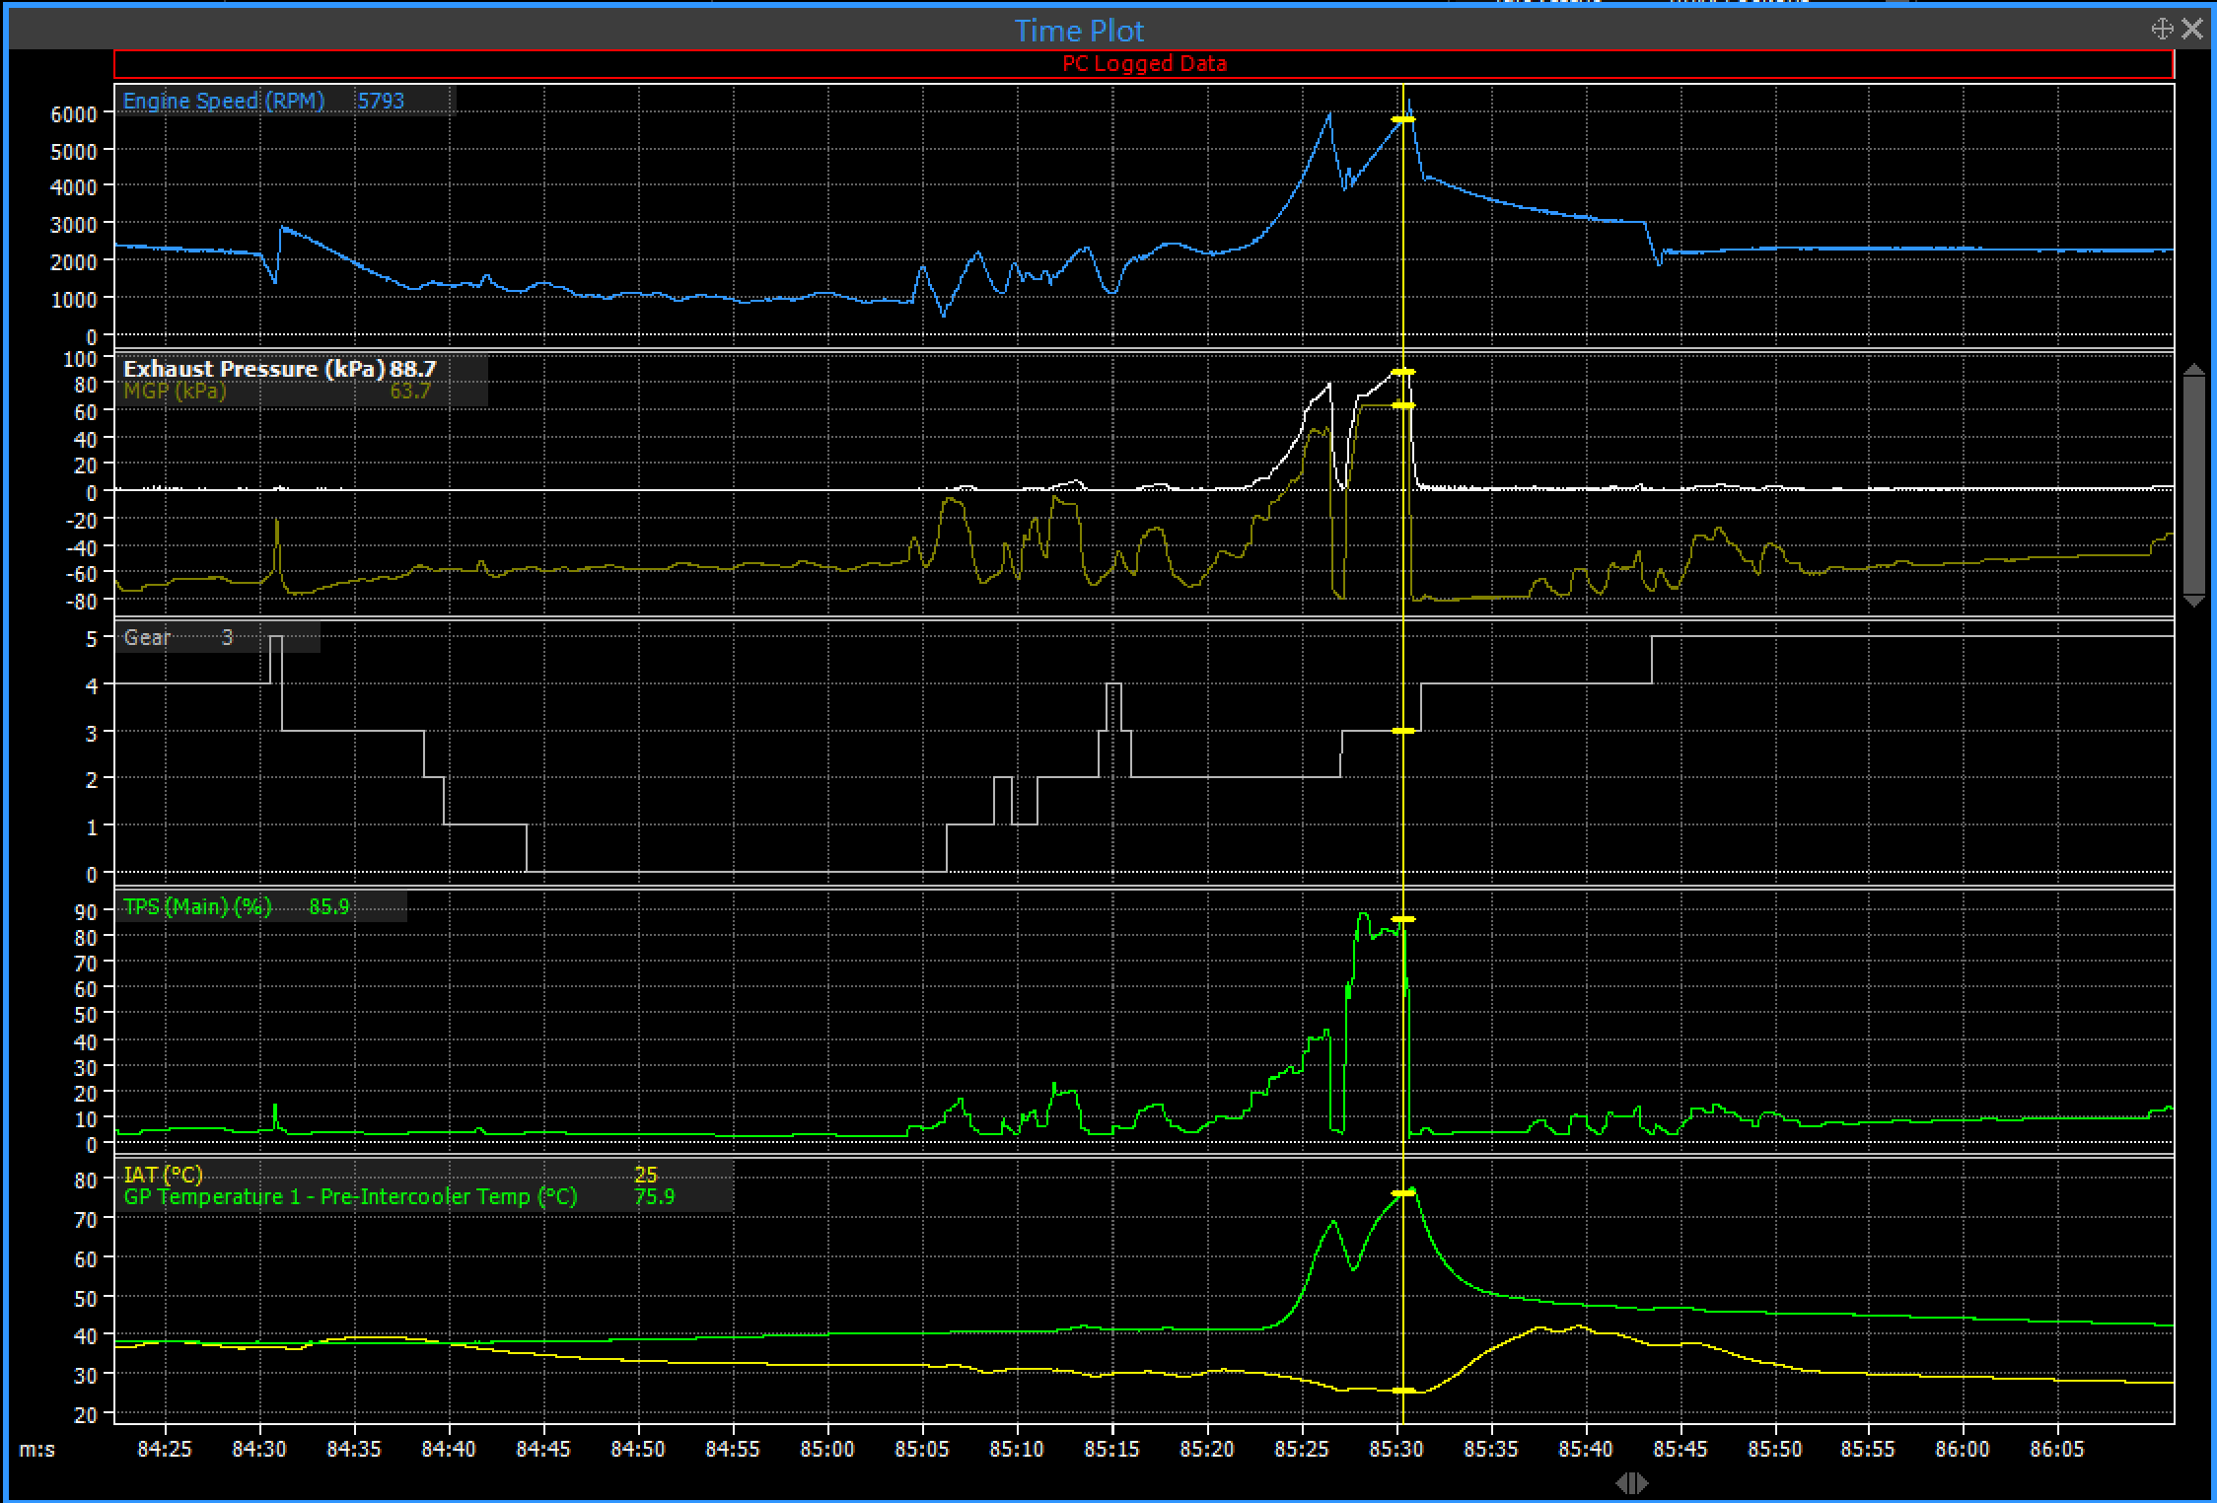Click the 84:30 time axis label

click(259, 1449)
